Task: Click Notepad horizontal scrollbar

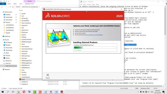Action: tap(122, 86)
